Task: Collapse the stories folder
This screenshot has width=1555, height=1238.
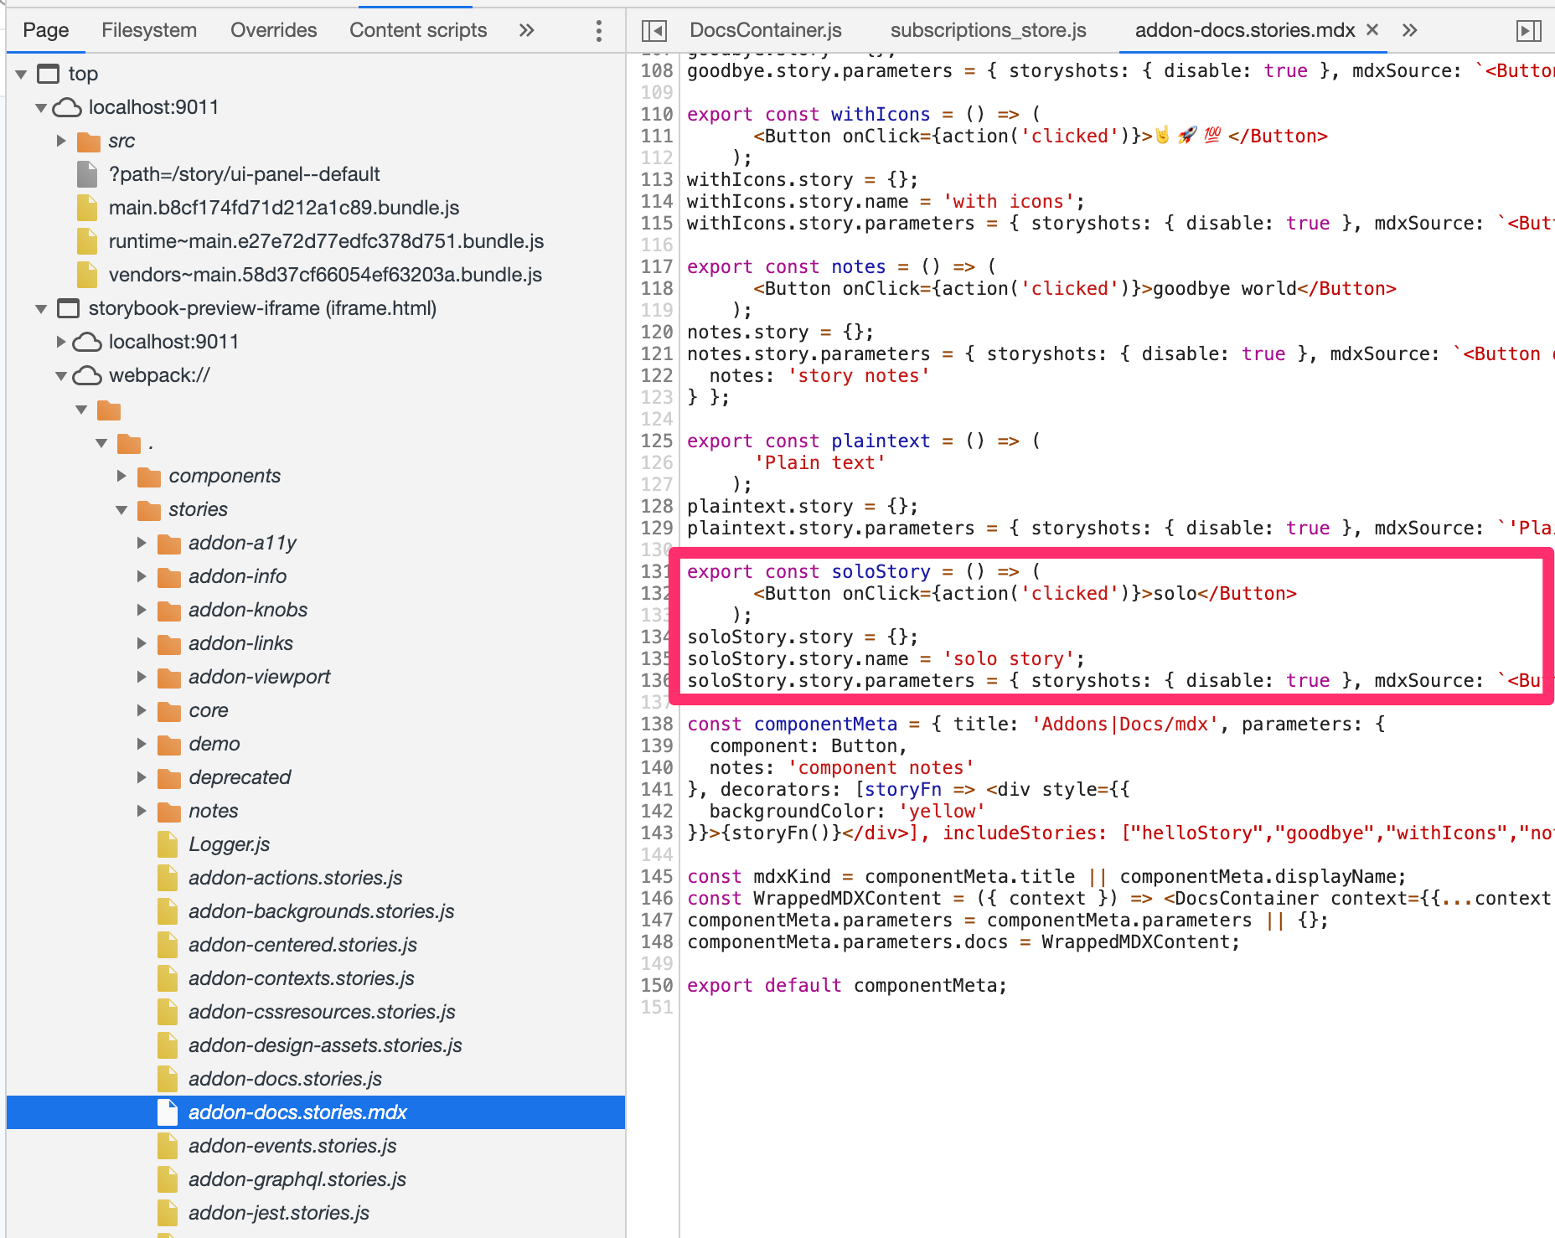Action: pos(121,509)
